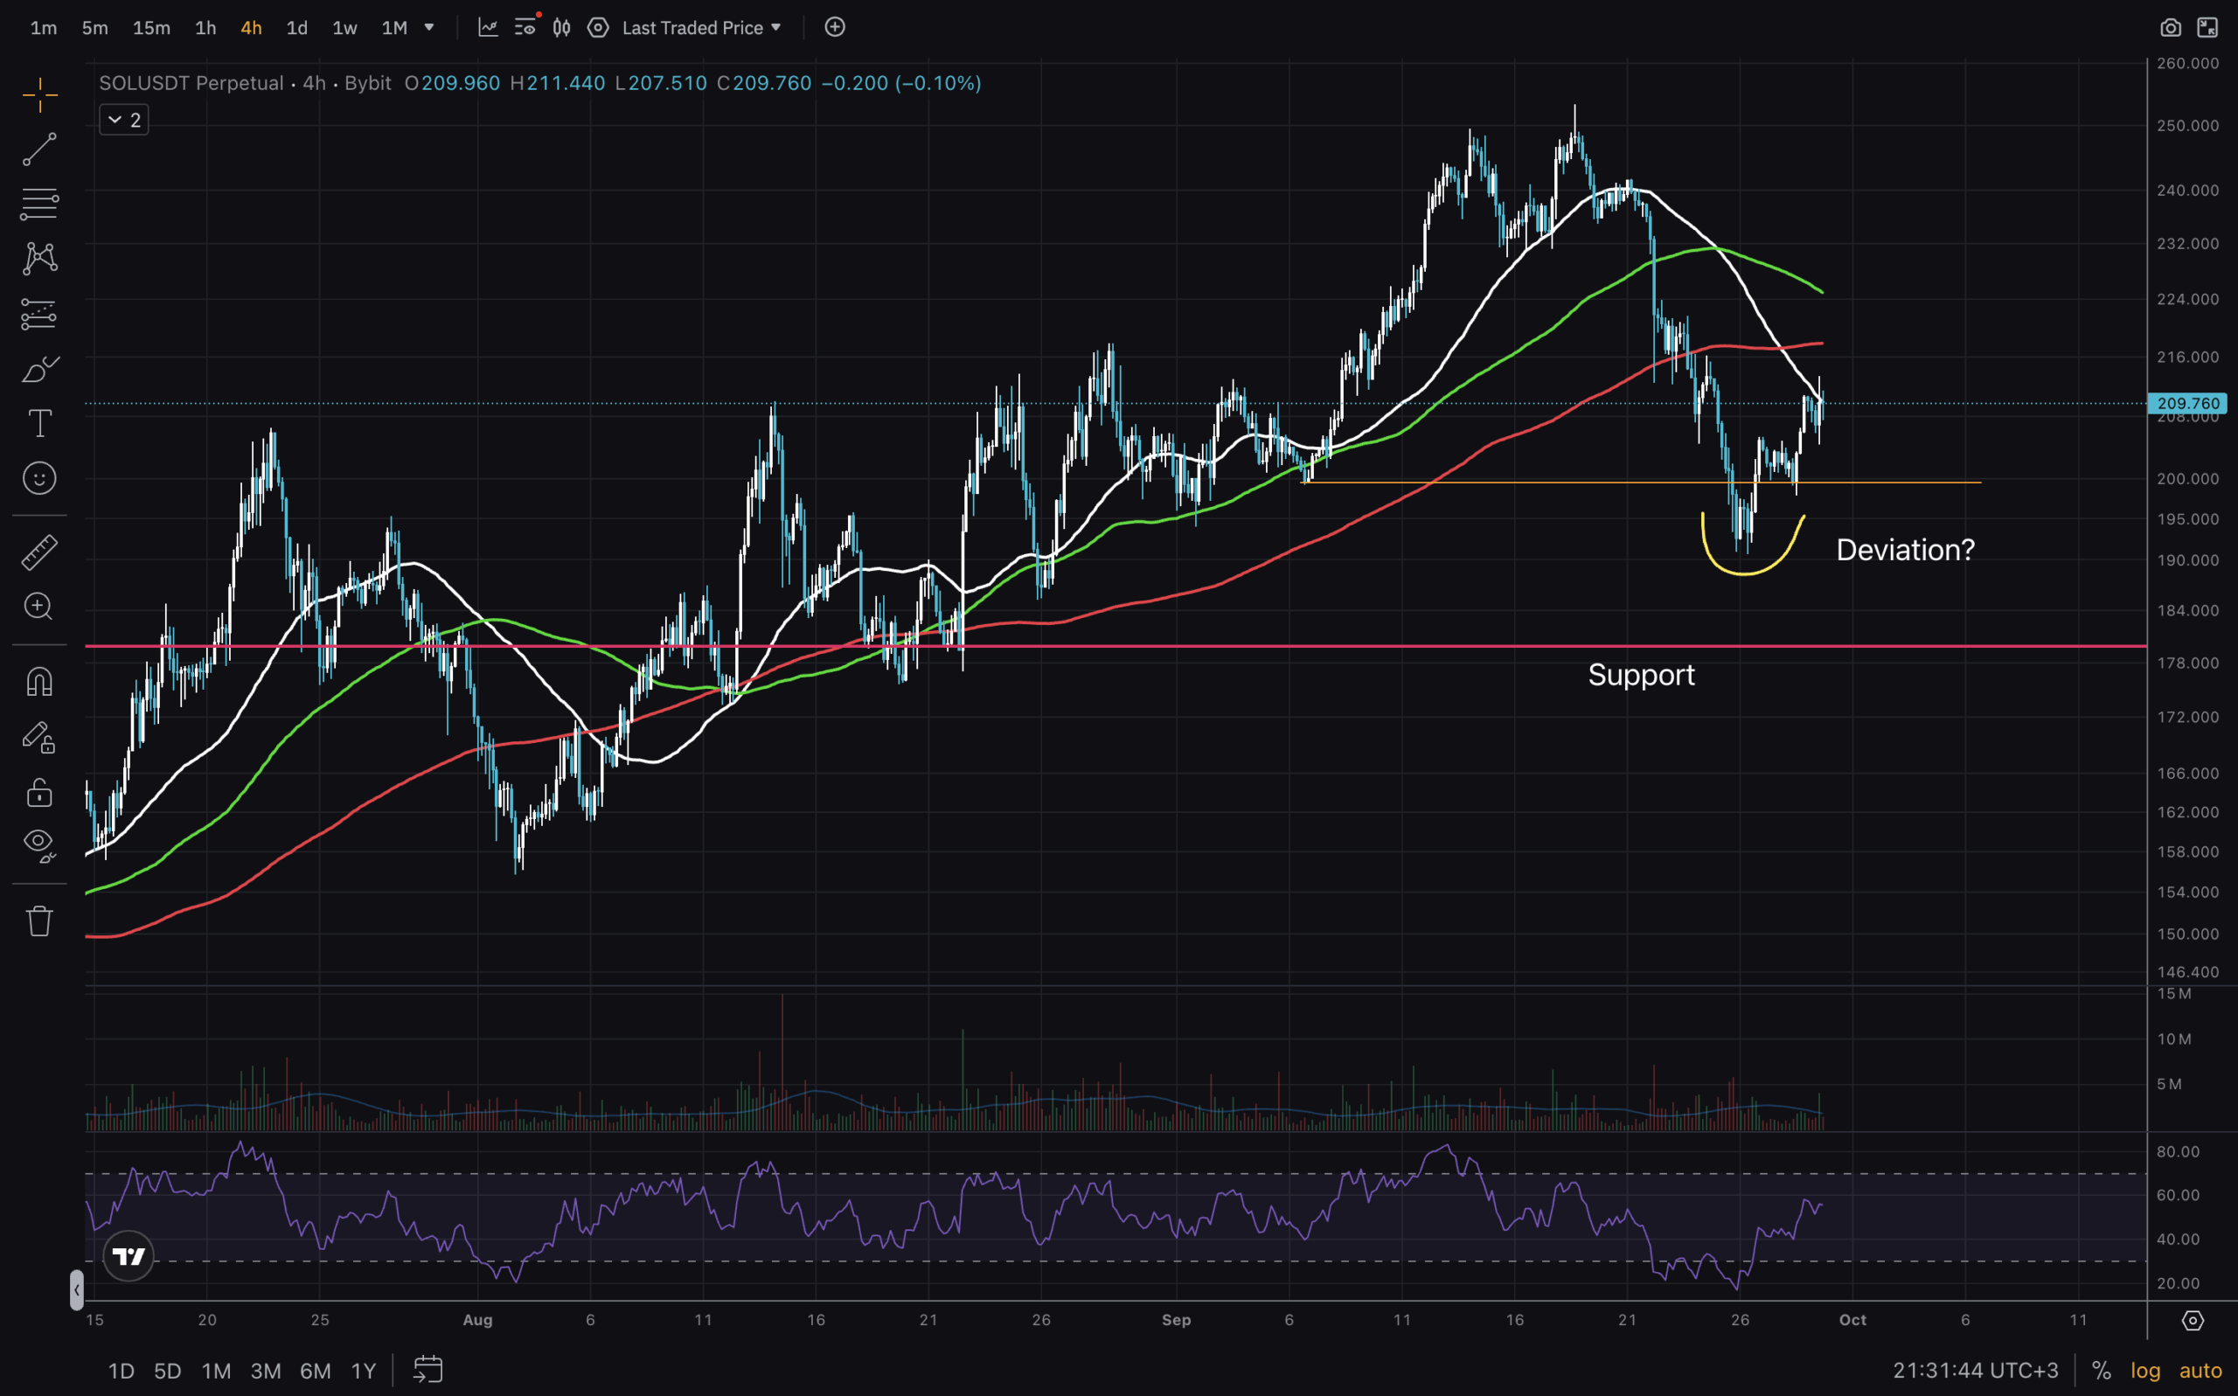Toggle lock all drawing tools
This screenshot has width=2238, height=1396.
pos(38,792)
